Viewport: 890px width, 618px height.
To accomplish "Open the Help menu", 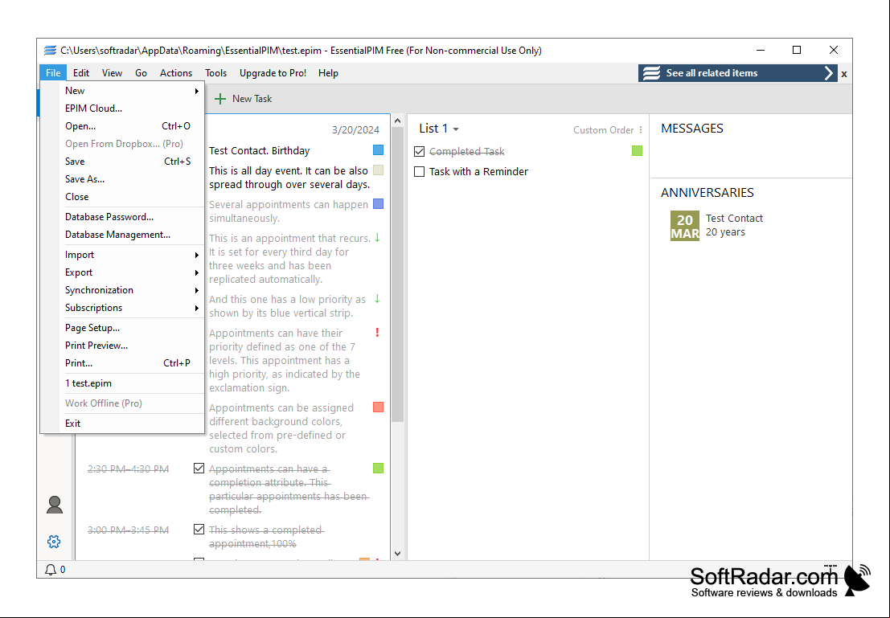I will click(x=328, y=73).
